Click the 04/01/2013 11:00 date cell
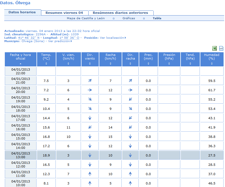Screen dimensions: 225x187 coord(21,174)
